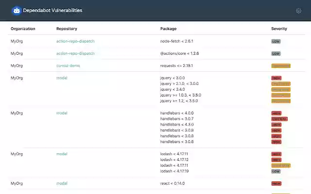
Task: Click HIGH badge beside handlebars < 4.3.0
Action: coord(276,125)
